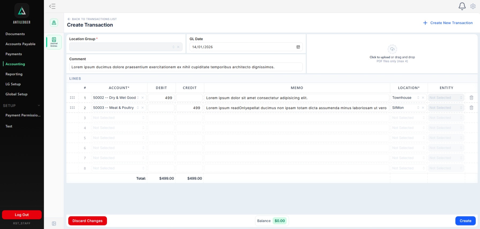The height and width of the screenshot is (229, 480).
Task: Click debit total $499.00
Action: 166,178
